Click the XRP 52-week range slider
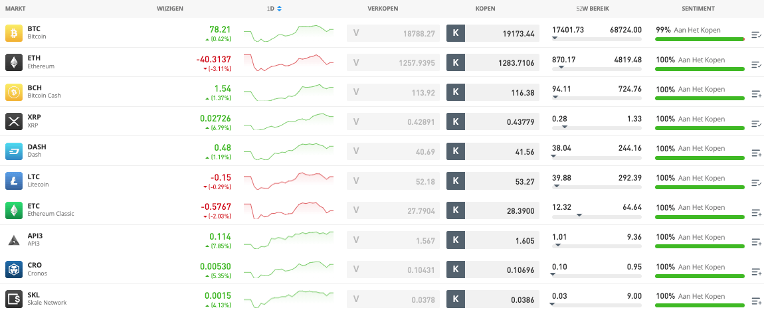Viewport: 764px width, 314px height. tap(597, 127)
